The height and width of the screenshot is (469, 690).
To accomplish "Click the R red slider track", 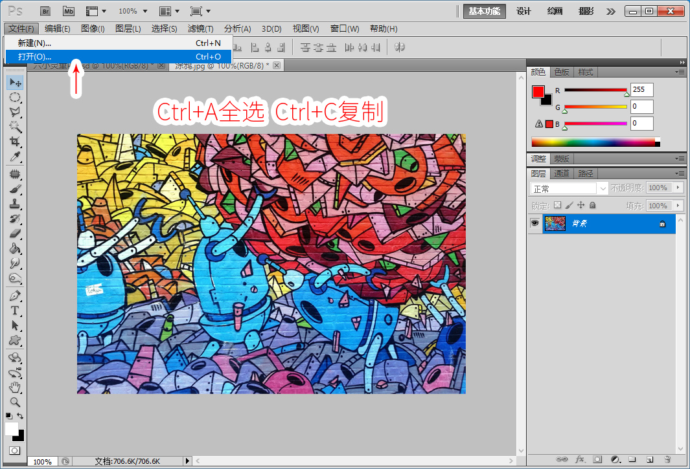I will (x=595, y=90).
